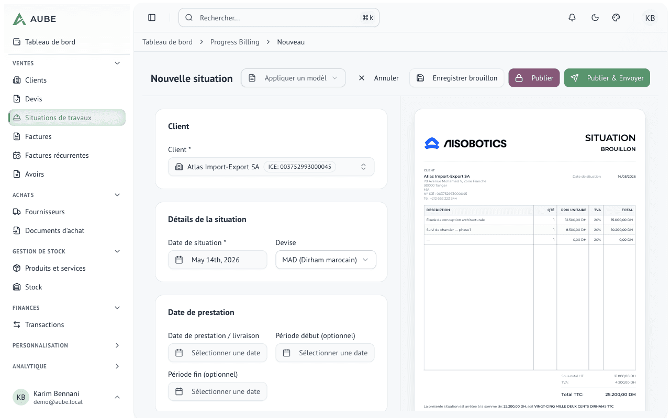Select a Période fin date

click(x=217, y=391)
